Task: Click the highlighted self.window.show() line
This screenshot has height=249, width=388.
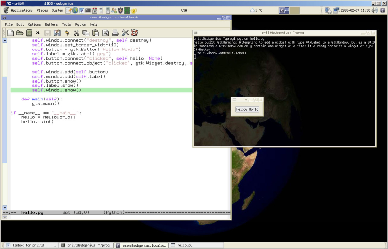Action: [101, 90]
